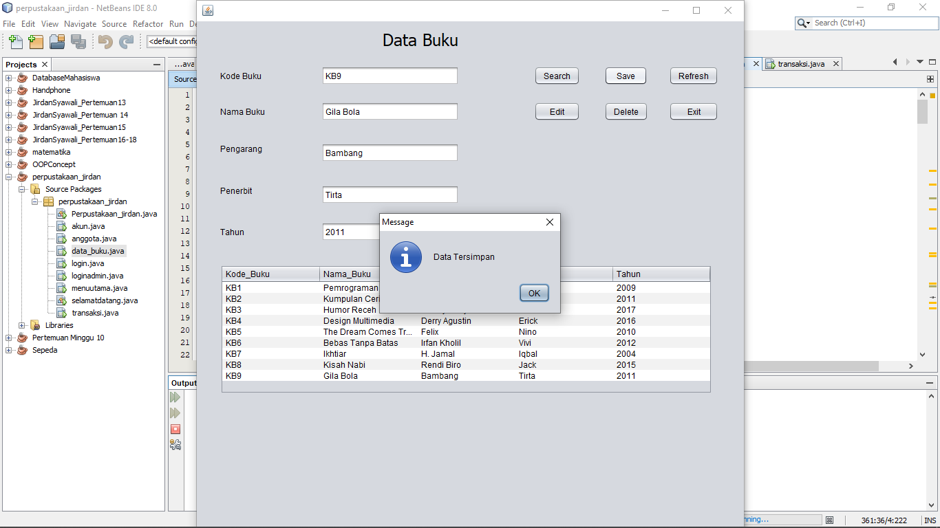Viewport: 940px width, 528px height.
Task: Click inside the Kode Buku text field
Action: pos(389,76)
